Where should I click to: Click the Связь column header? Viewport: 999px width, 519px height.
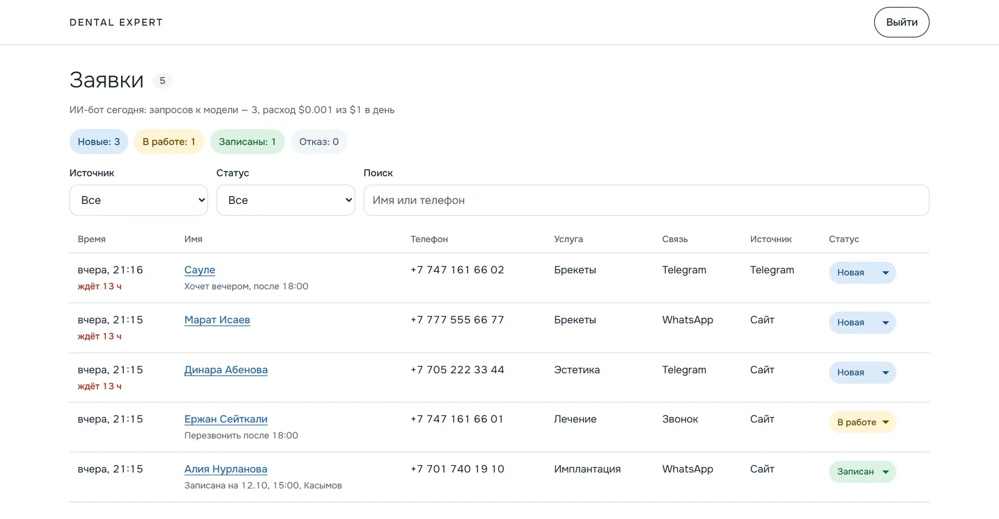click(675, 239)
